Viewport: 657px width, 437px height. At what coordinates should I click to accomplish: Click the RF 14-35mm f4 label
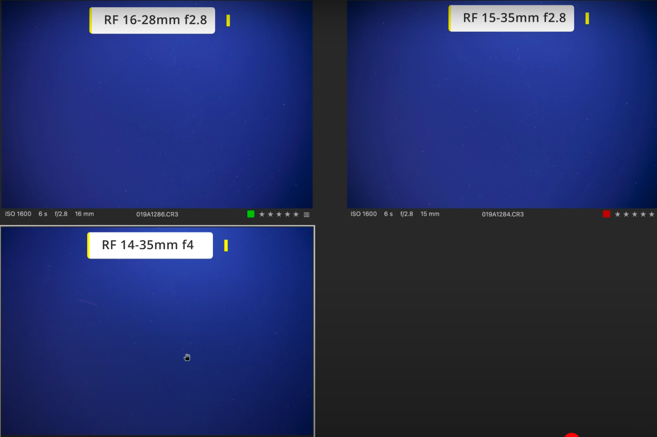(x=150, y=245)
